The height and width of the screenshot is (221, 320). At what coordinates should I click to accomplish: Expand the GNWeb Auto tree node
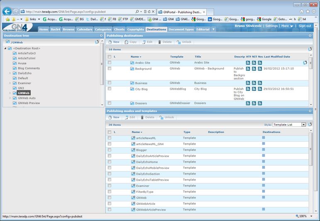pyautogui.click(x=10, y=98)
